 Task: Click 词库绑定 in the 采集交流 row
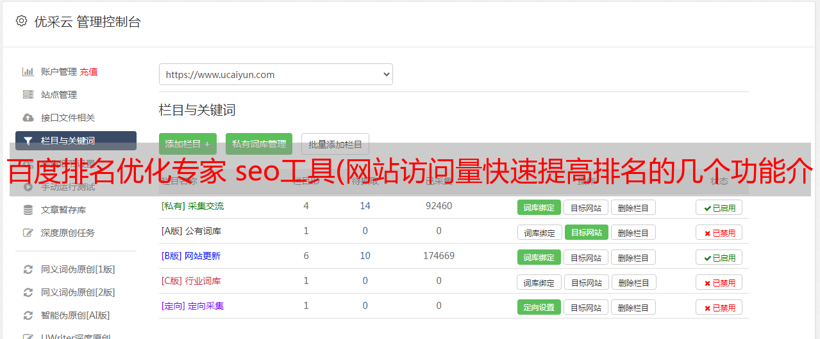[x=539, y=207]
